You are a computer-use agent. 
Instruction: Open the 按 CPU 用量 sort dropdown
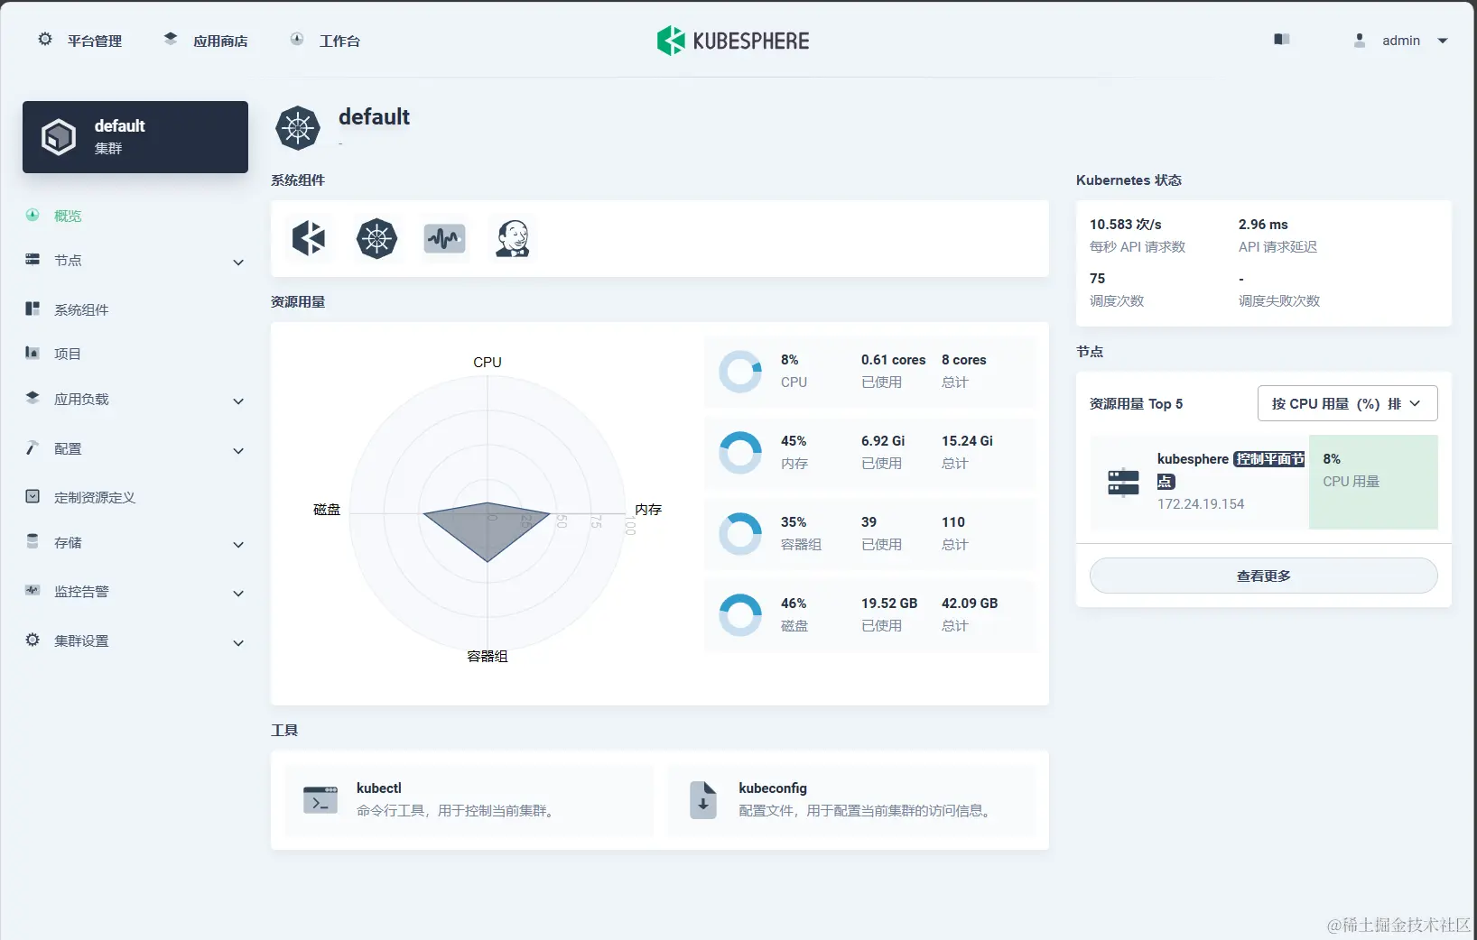click(x=1347, y=403)
